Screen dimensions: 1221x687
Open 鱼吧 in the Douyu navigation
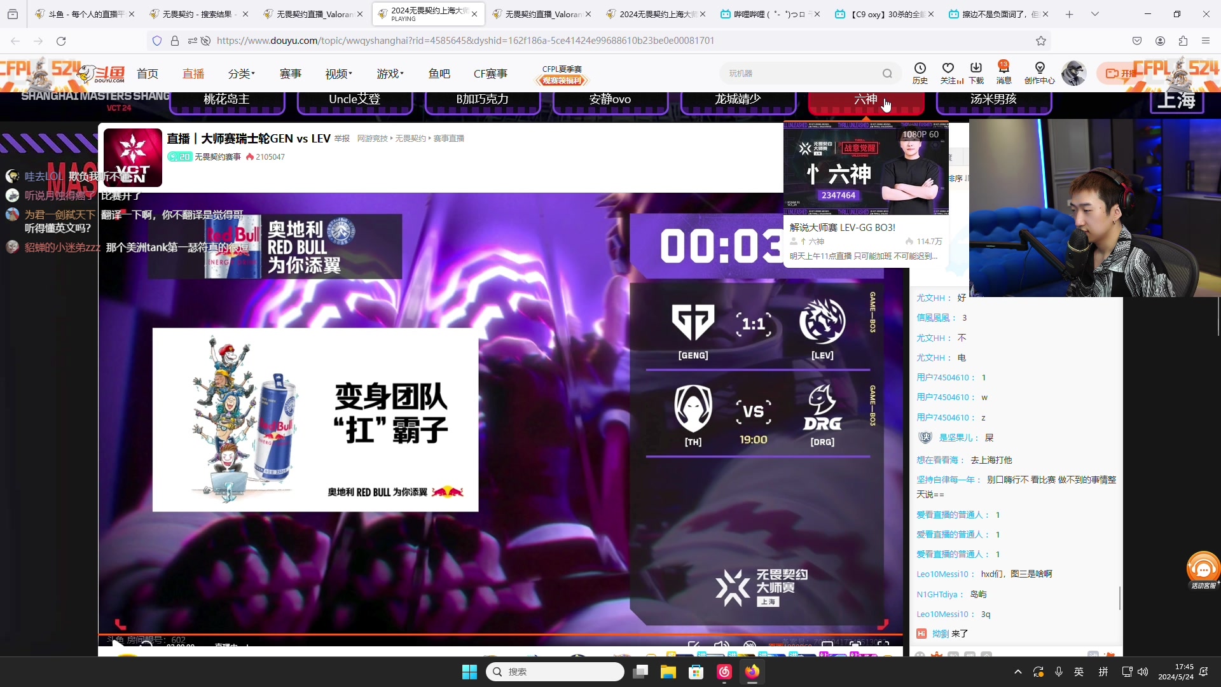(439, 74)
